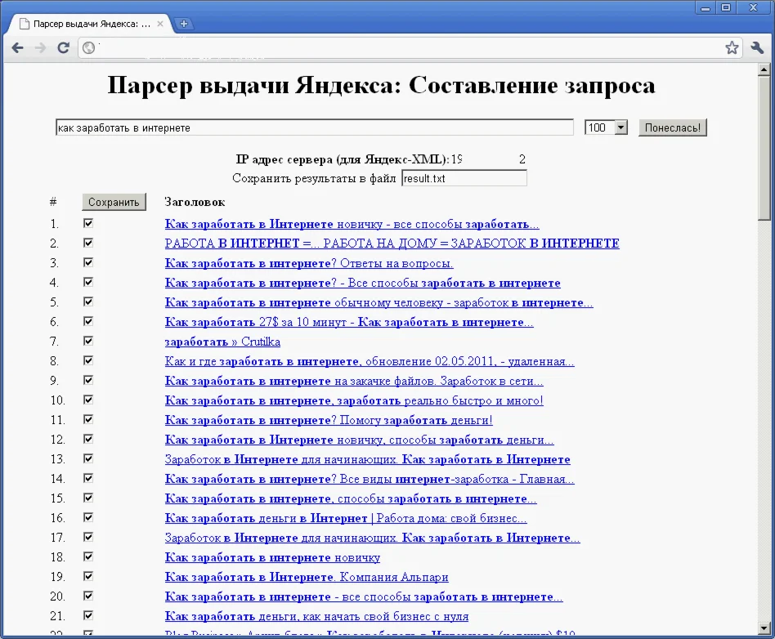Disable the checkbox for row 13
This screenshot has width=775, height=639.
(87, 458)
